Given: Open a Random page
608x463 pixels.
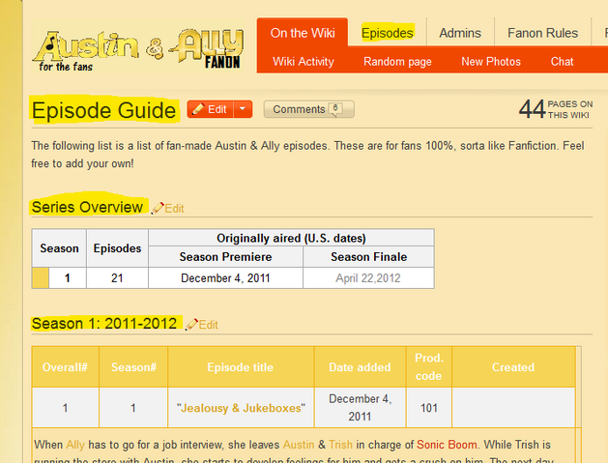Looking at the screenshot, I should coord(397,62).
